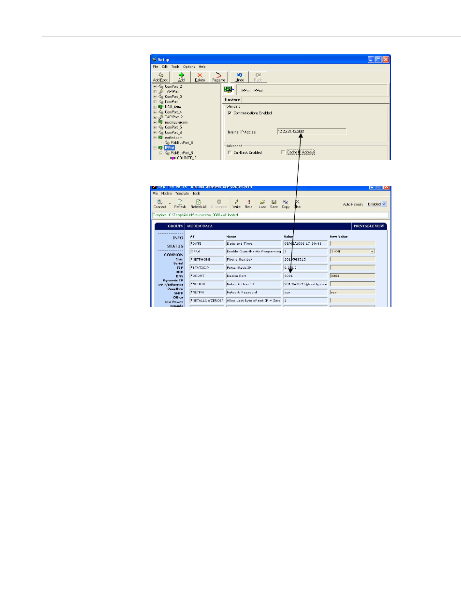Click IPPort device icon in header panel
Screen dimensions: 461x596
229,90
